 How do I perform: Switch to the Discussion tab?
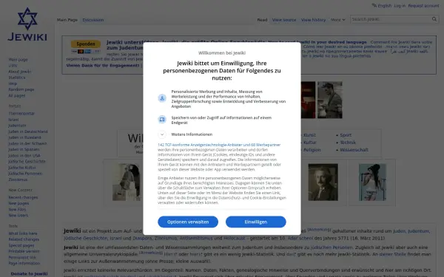(x=93, y=20)
